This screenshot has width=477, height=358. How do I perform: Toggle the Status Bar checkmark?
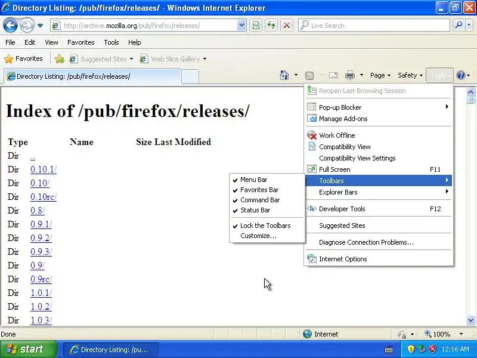[267, 210]
